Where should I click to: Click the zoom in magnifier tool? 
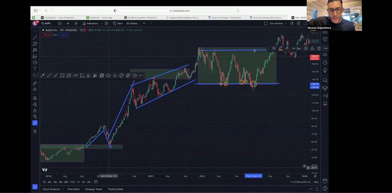pos(35,90)
